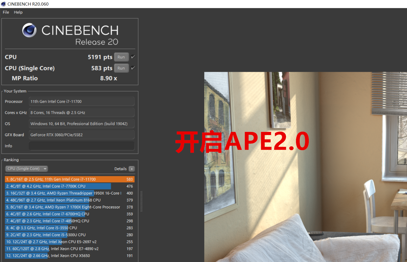This screenshot has width=407, height=262.
Task: Select the Processor field value
Action: coord(82,101)
